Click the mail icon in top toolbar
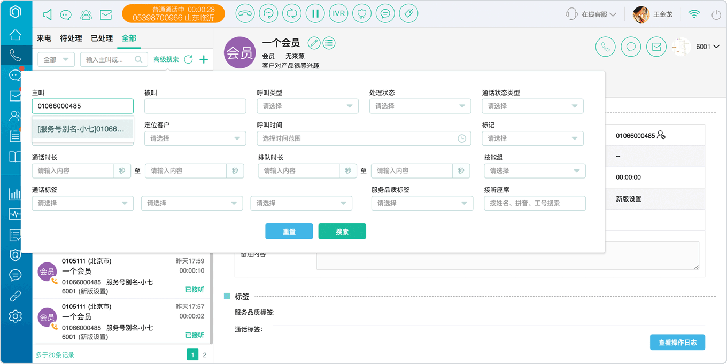 106,15
